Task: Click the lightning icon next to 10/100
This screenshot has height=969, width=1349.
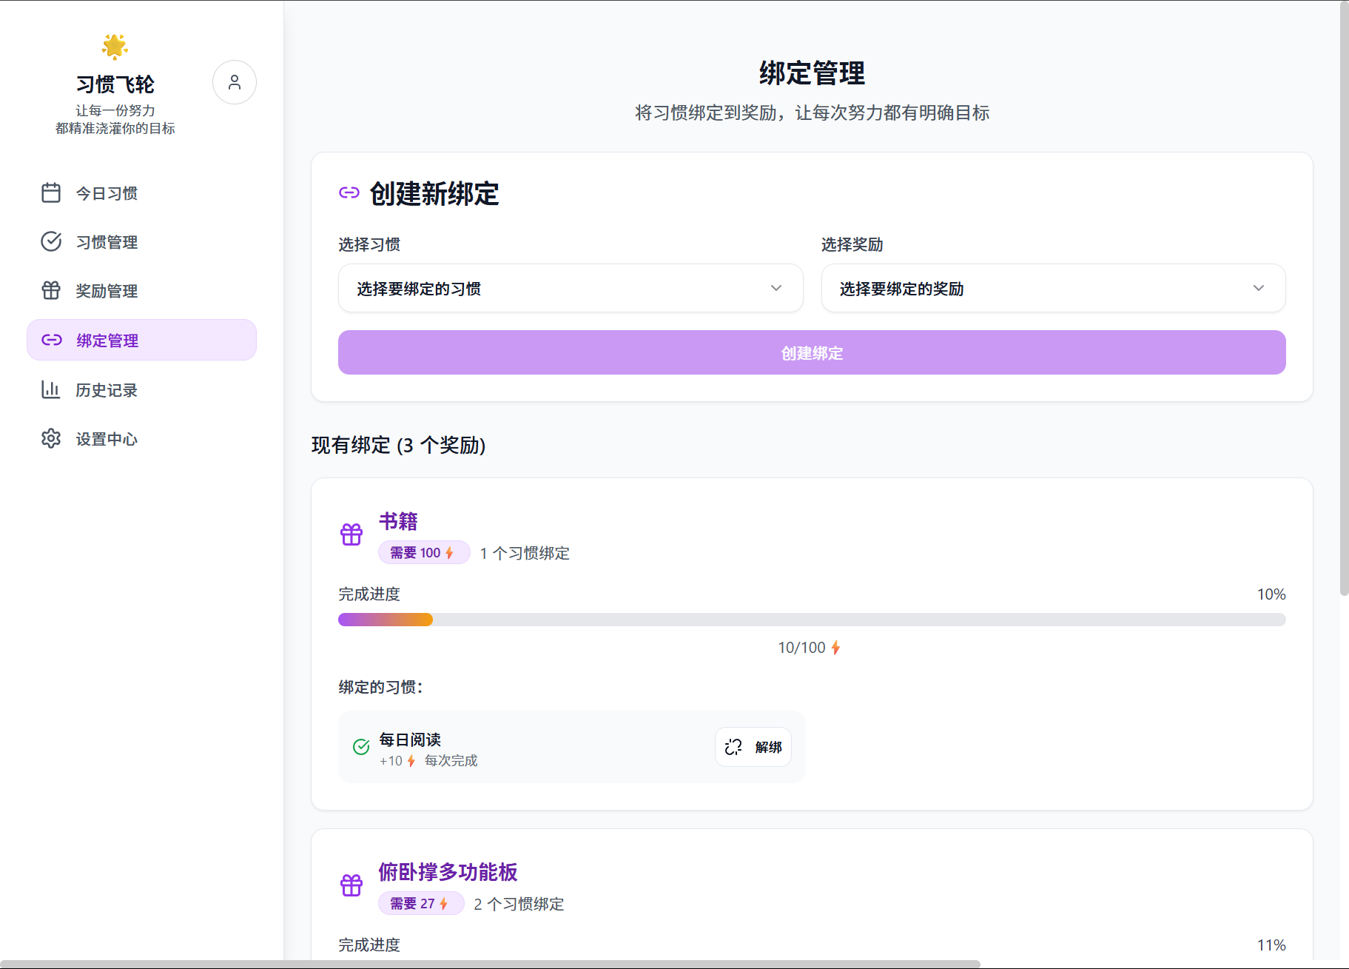Action: (x=835, y=648)
